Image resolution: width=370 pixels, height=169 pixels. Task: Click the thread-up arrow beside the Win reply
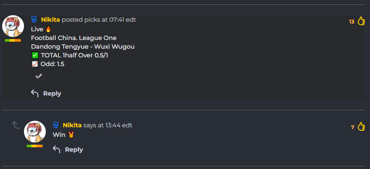click(16, 125)
